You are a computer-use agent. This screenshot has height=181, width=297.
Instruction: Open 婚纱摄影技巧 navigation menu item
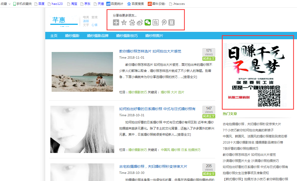click(127, 36)
